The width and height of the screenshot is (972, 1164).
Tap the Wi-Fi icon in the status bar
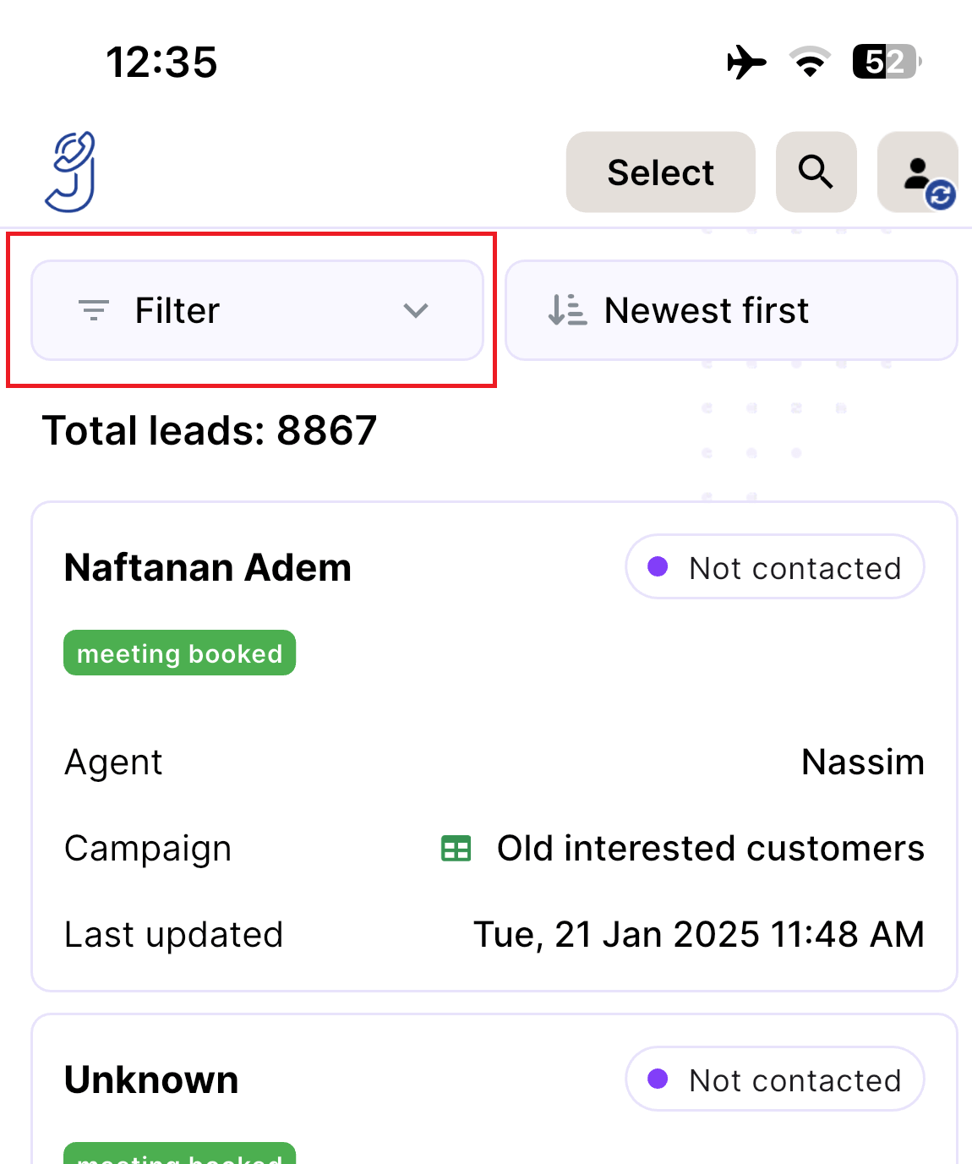pyautogui.click(x=808, y=62)
